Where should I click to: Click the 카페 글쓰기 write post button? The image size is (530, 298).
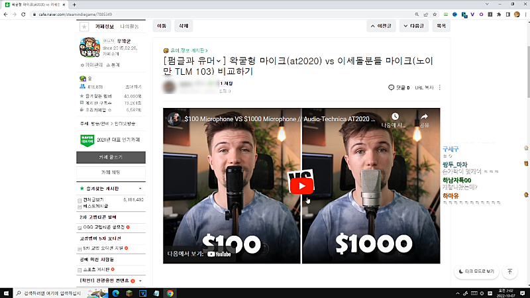(111, 157)
